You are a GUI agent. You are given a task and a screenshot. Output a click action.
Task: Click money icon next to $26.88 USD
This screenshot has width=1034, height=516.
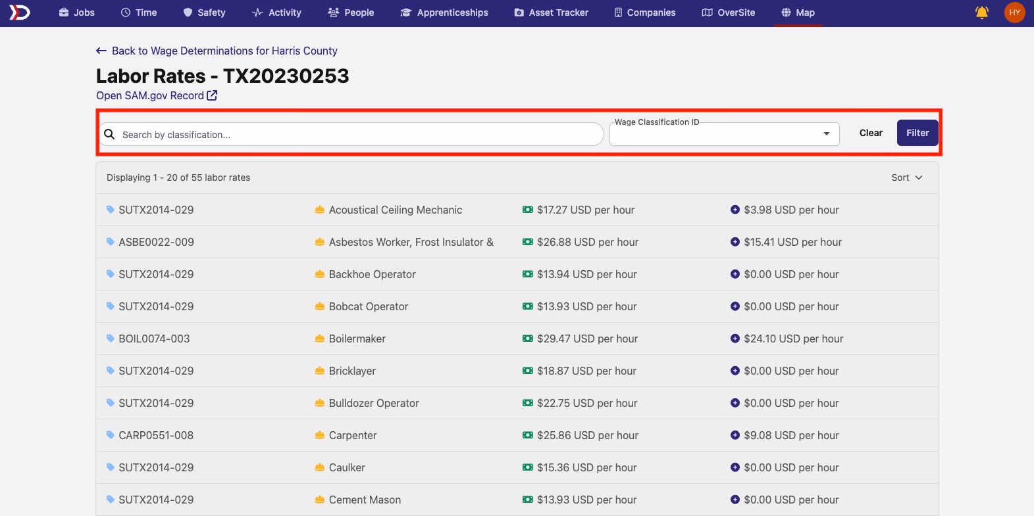click(x=528, y=242)
